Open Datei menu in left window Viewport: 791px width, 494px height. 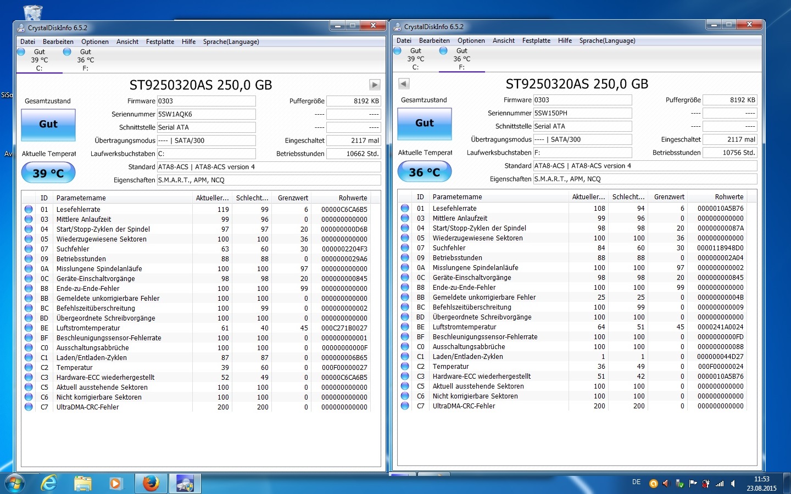coord(27,42)
